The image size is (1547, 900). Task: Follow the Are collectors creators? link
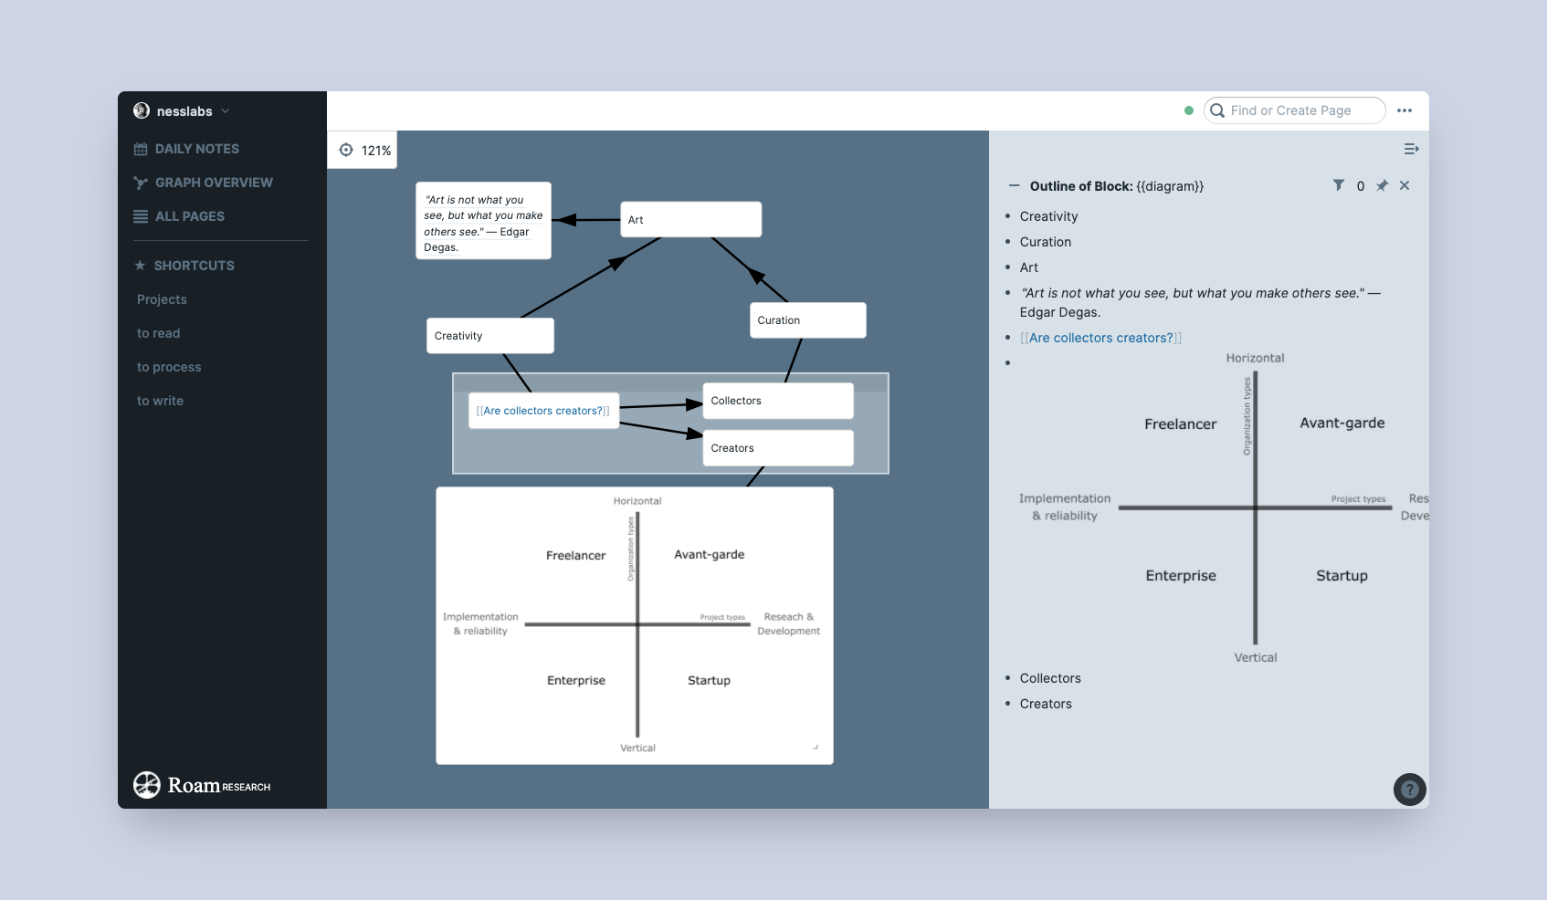point(1101,338)
